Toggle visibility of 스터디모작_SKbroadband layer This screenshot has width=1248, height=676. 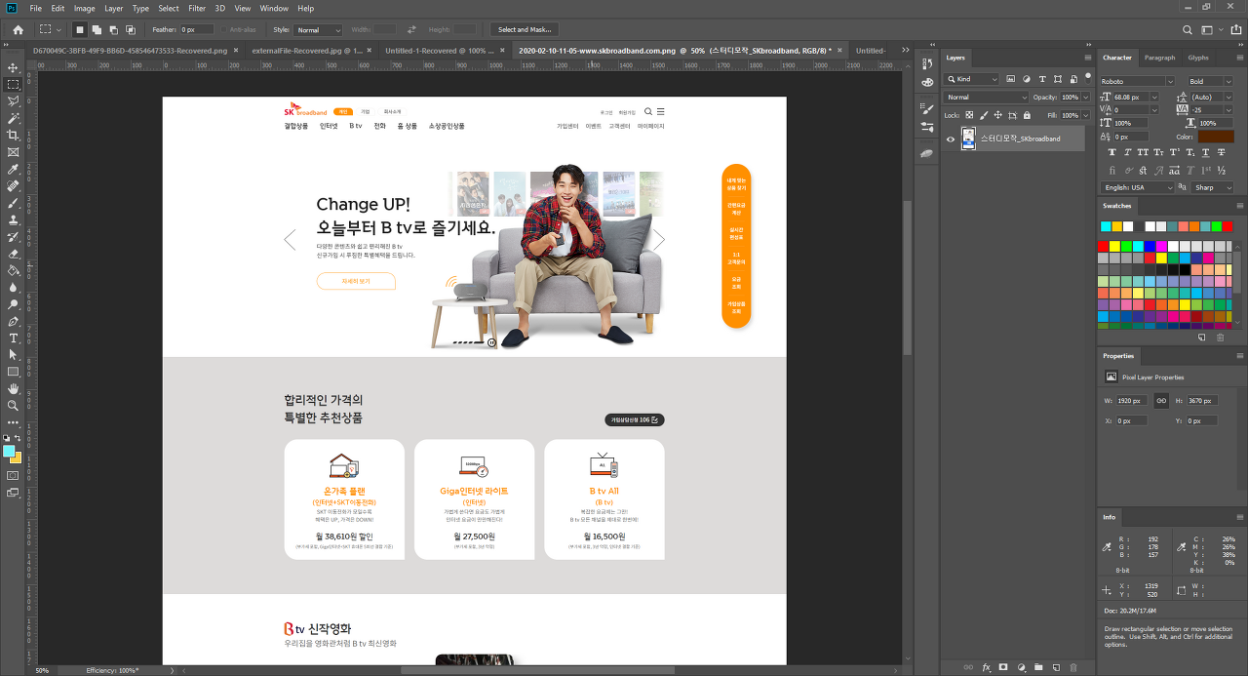951,139
